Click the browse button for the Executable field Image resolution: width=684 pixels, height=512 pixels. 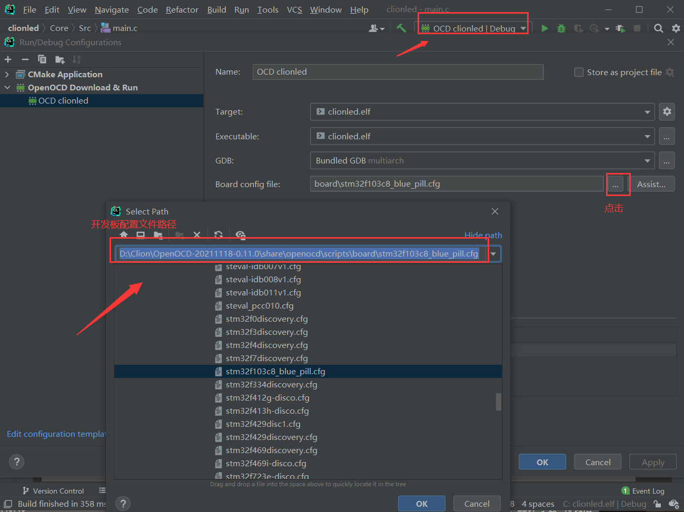coord(667,137)
